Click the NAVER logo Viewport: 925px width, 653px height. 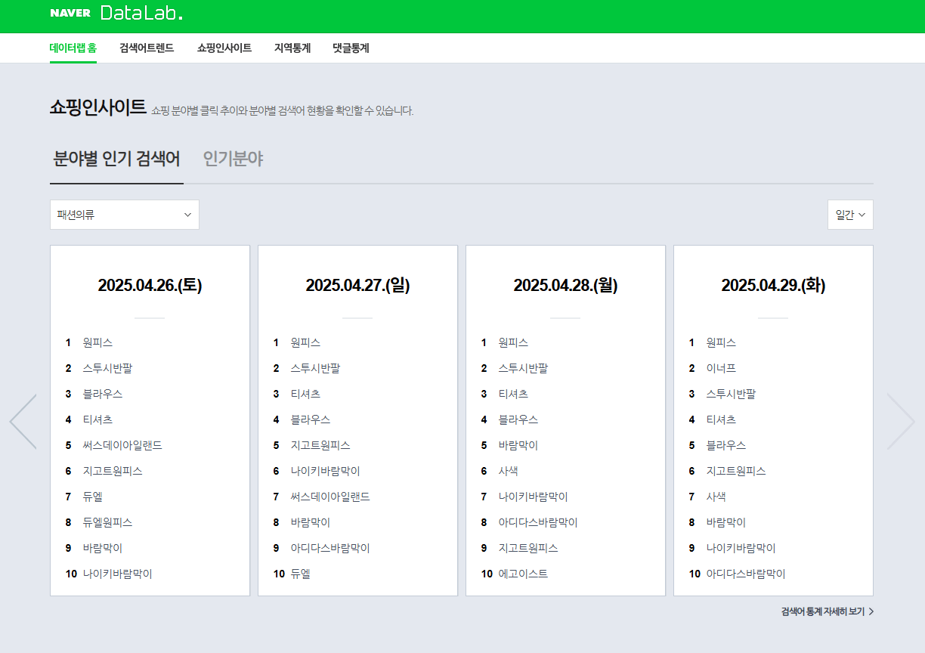pos(70,13)
